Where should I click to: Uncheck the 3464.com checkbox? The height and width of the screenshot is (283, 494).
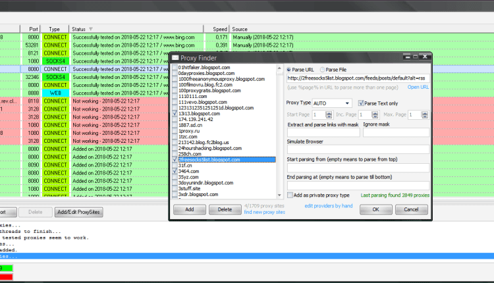point(175,171)
